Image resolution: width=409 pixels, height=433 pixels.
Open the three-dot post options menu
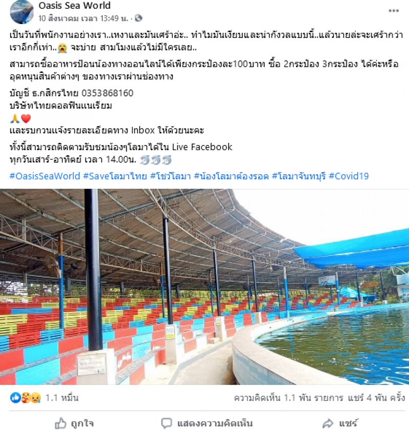(x=393, y=11)
